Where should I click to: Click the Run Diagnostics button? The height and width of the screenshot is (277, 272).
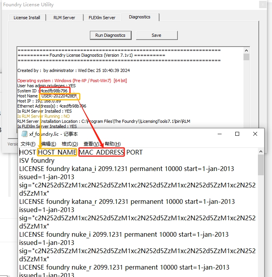[111, 35]
